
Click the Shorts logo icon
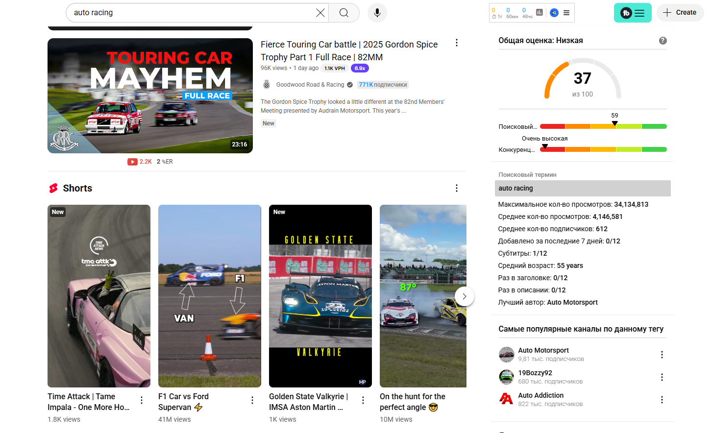53,189
